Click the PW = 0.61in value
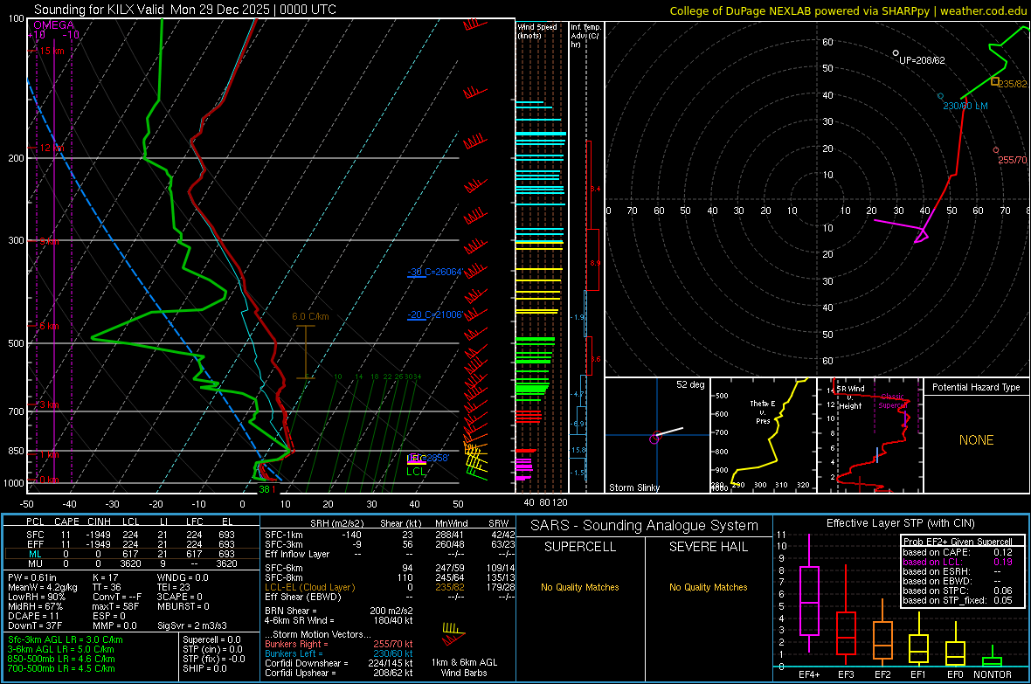The width and height of the screenshot is (1031, 684). (32, 577)
